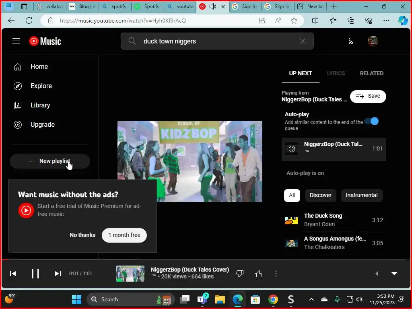Mute the current browser tab's audio
412x309 pixels.
(x=213, y=6)
